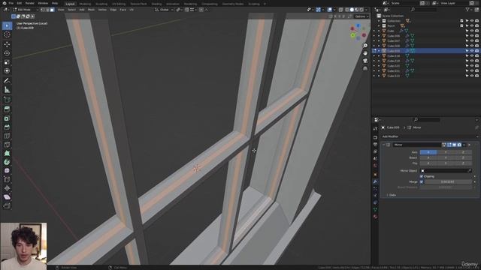Select the Edge Slide tool
481x270 pixels.
point(7,180)
